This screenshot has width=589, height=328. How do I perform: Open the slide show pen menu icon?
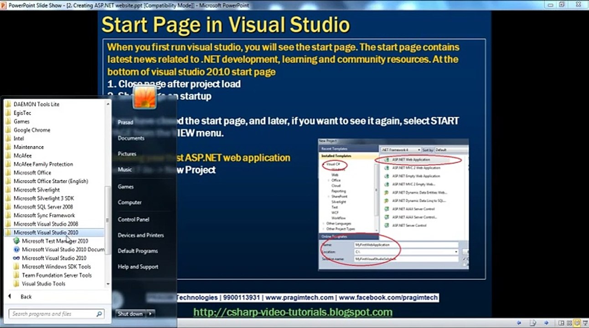(533, 323)
